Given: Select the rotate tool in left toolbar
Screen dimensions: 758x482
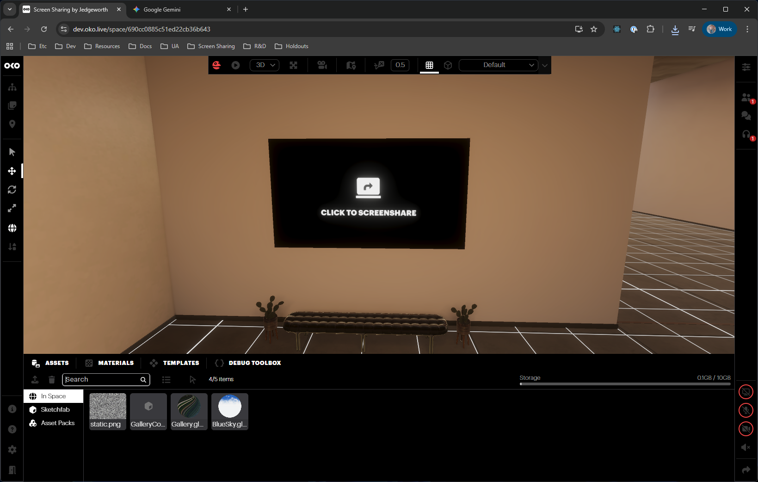Looking at the screenshot, I should point(12,190).
